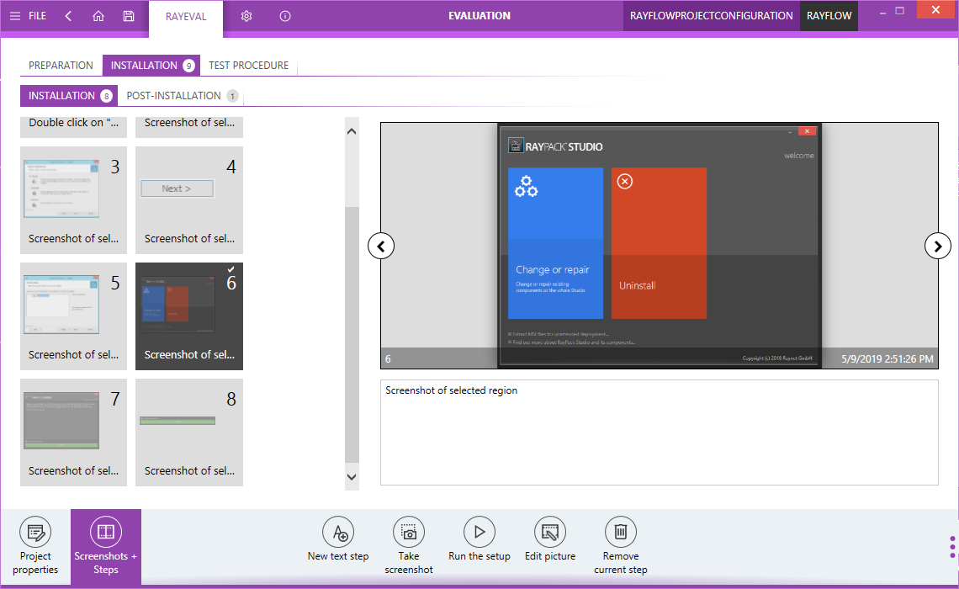The height and width of the screenshot is (589, 959).
Task: Open Edit picture tool
Action: (550, 539)
